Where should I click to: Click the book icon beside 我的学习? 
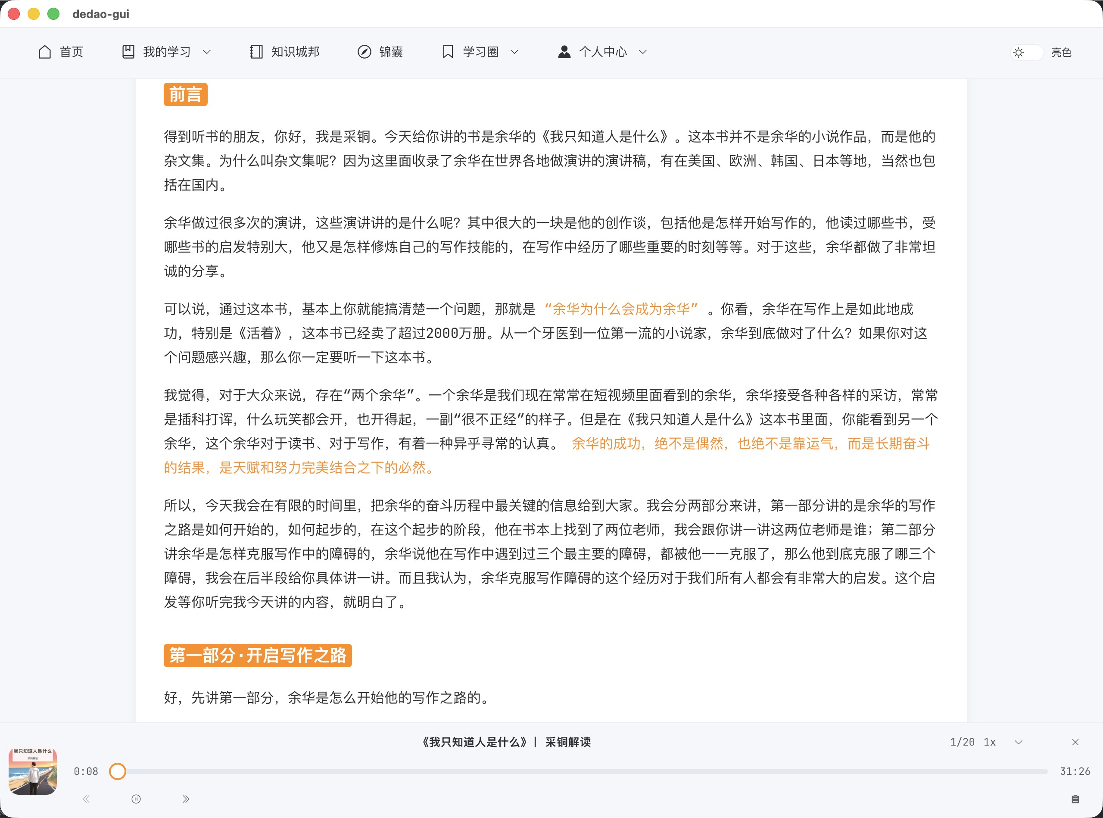click(x=128, y=52)
